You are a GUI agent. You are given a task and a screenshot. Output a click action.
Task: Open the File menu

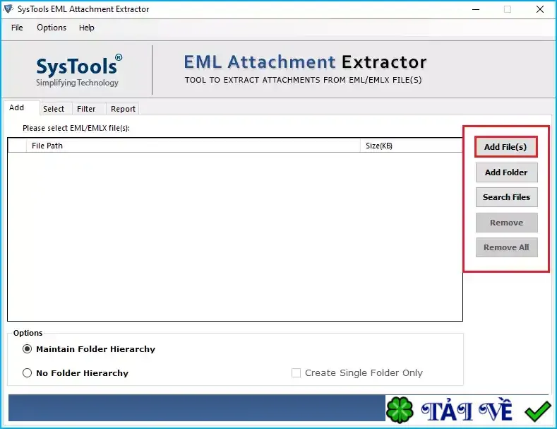17,28
